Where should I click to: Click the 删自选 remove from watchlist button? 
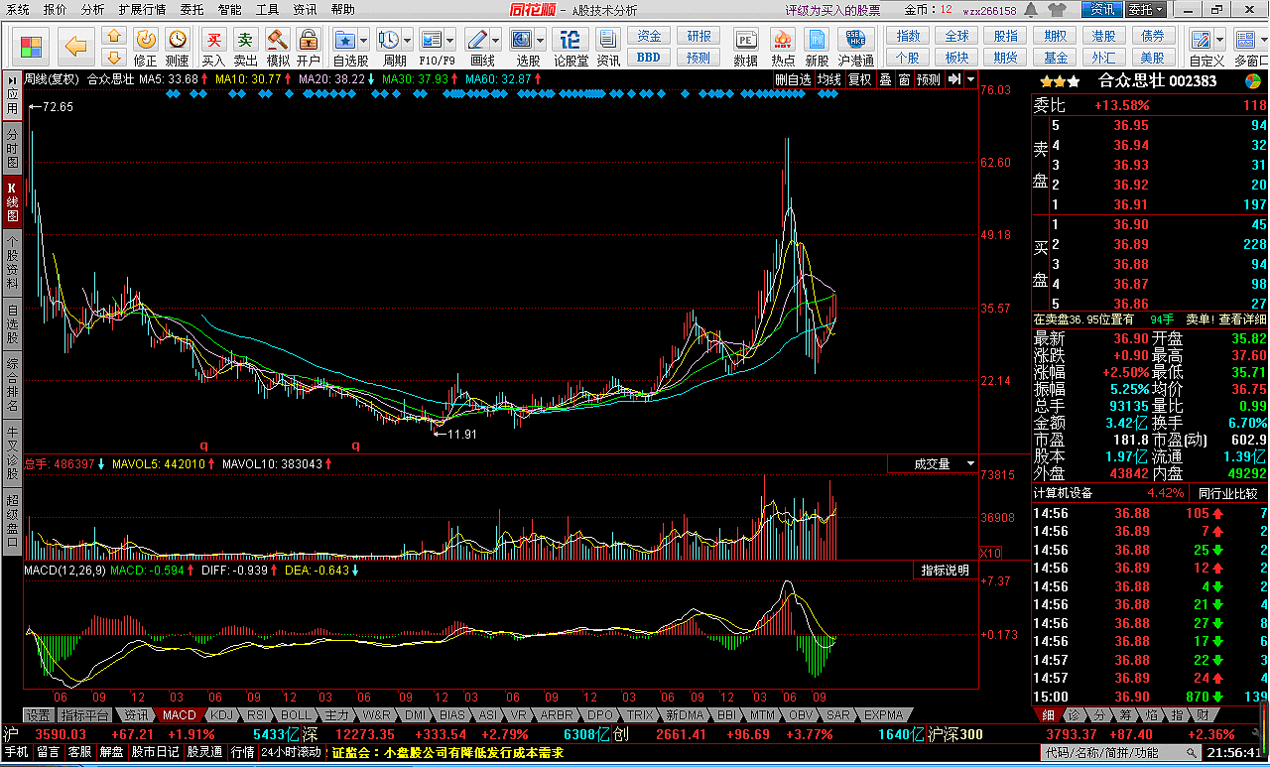pyautogui.click(x=793, y=79)
